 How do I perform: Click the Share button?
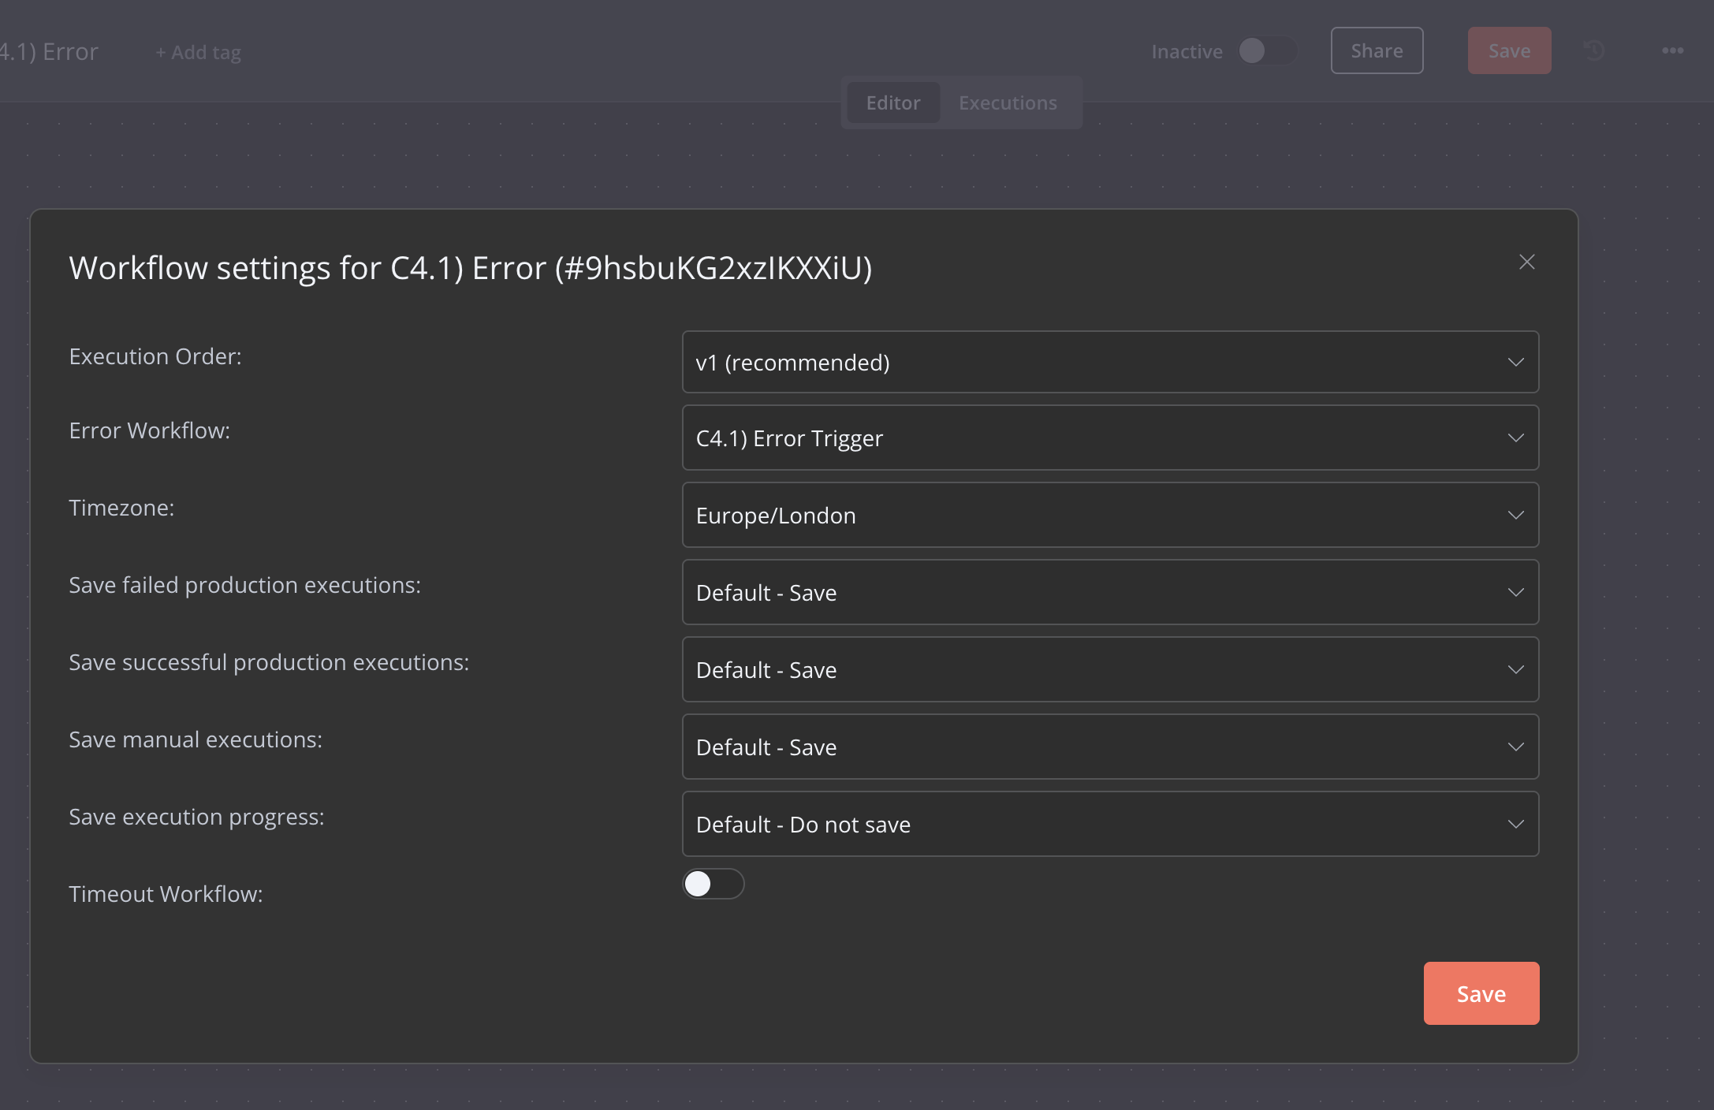pyautogui.click(x=1377, y=50)
